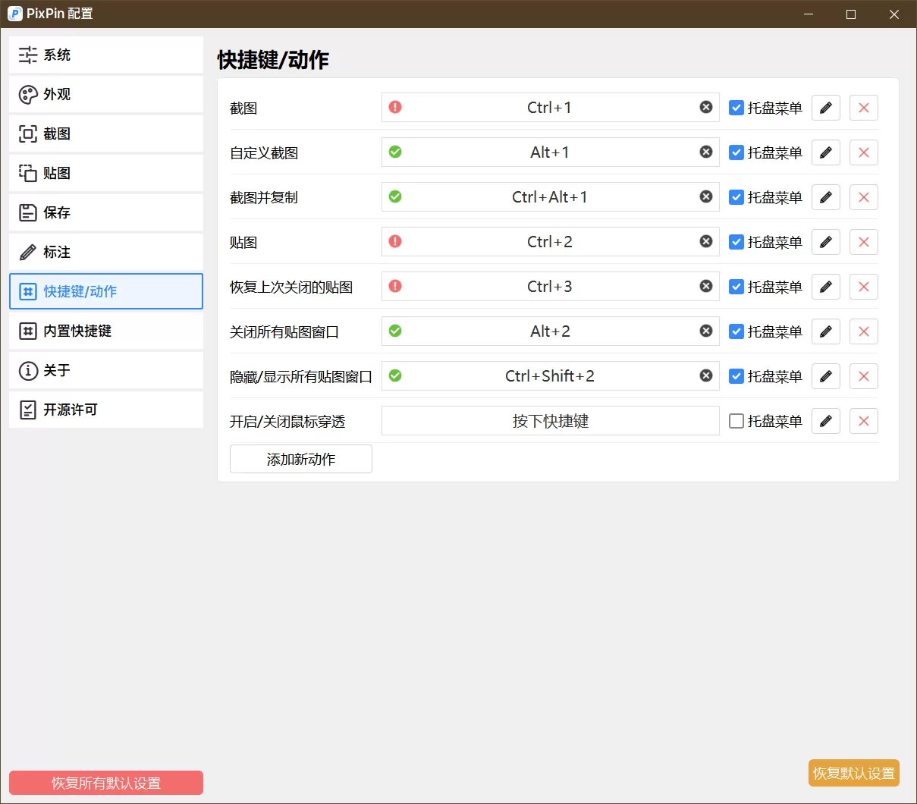Screen dimensions: 917x804
Task: Edit the 截图 hotkey with pencil icon
Action: click(825, 108)
